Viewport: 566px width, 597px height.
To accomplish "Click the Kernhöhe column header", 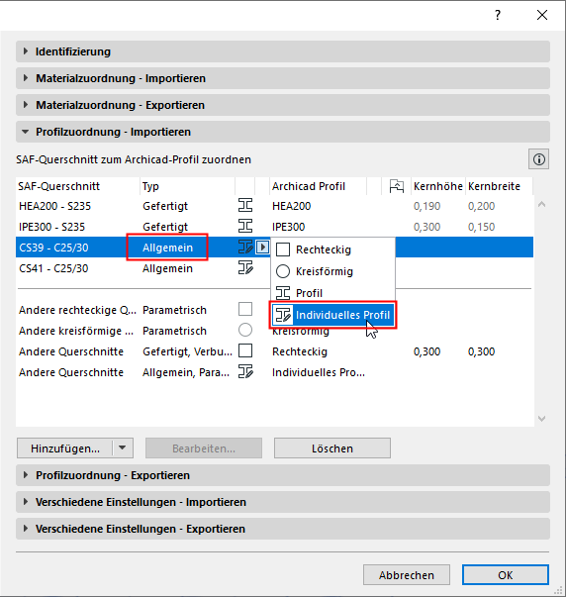I will [x=438, y=186].
